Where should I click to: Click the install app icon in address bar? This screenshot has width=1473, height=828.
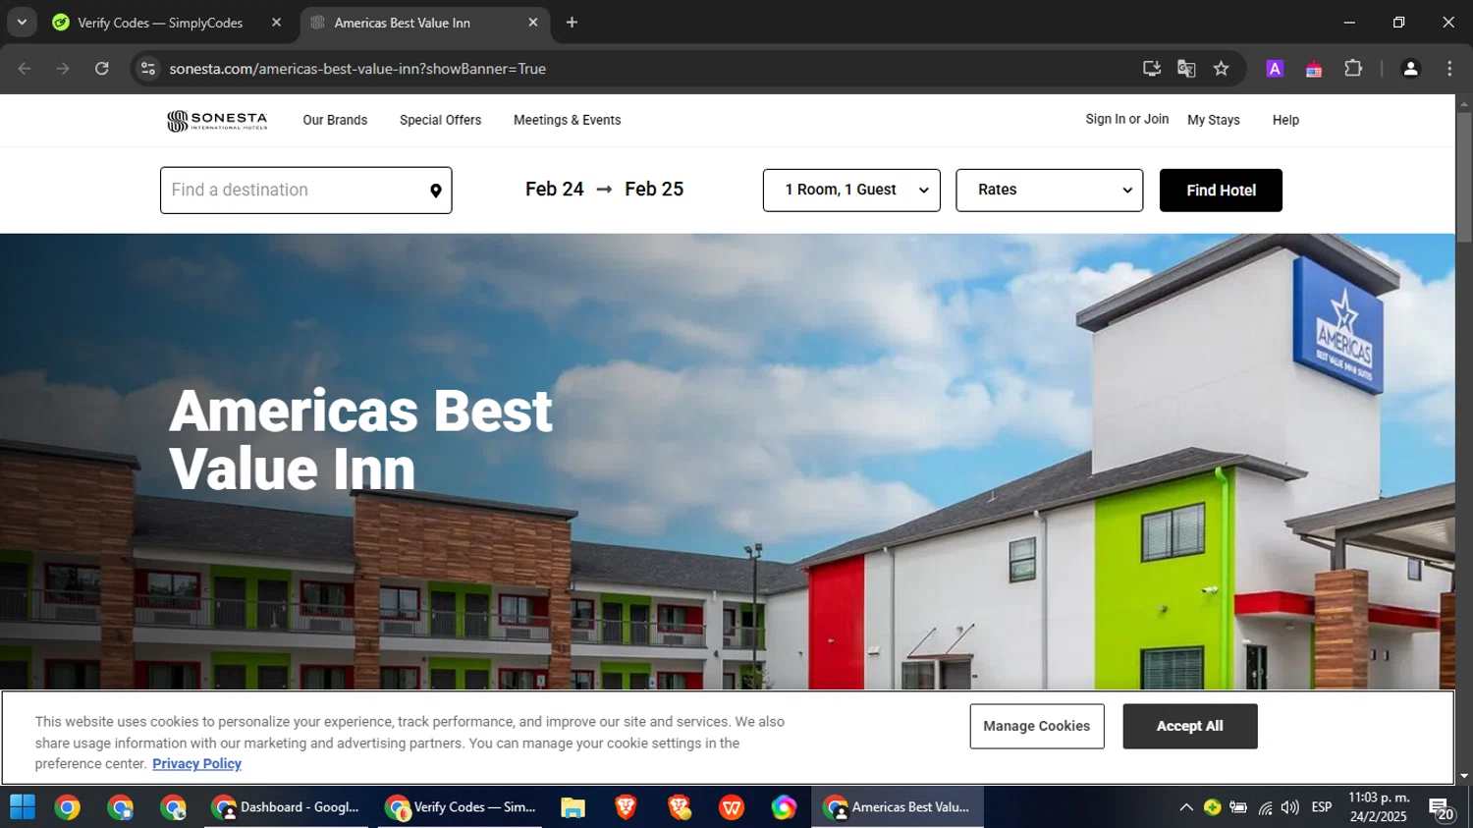tap(1152, 69)
